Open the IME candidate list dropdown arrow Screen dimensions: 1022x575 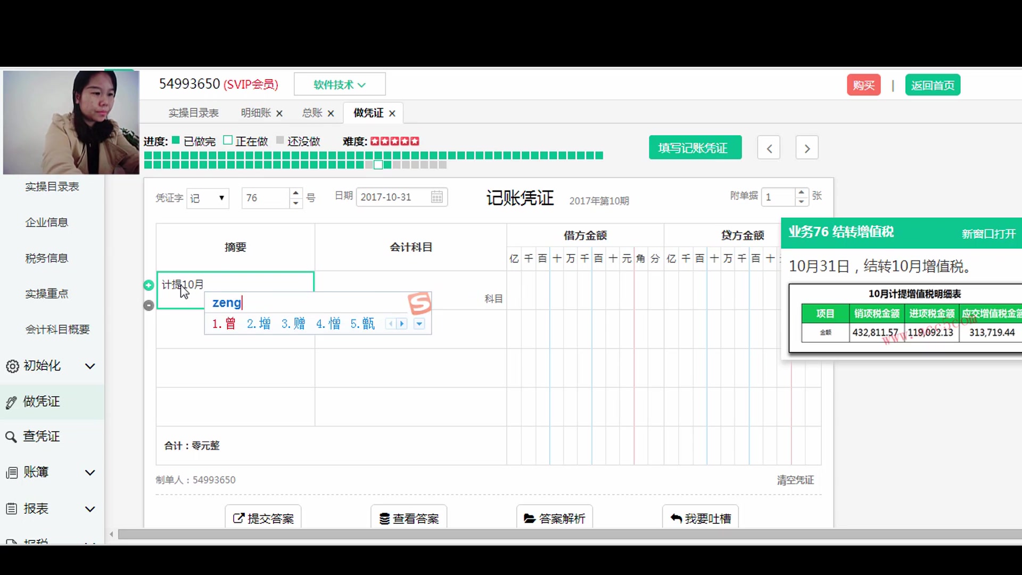(x=419, y=324)
